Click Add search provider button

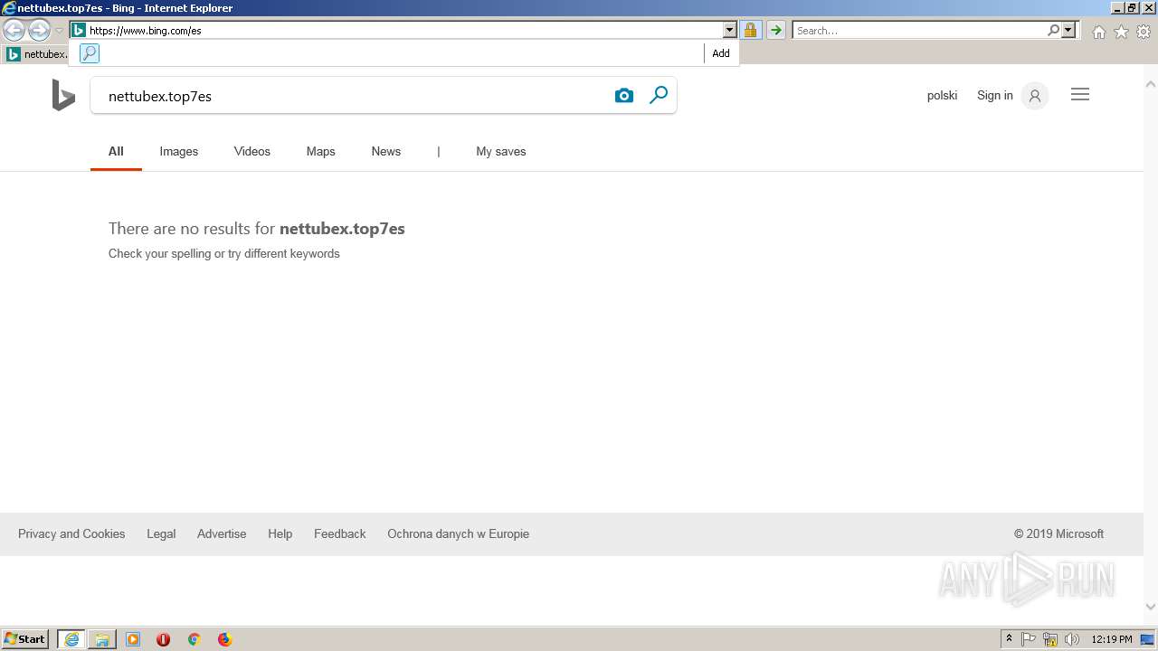(721, 53)
